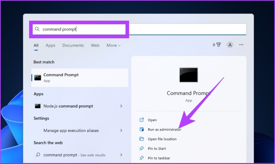The image size is (275, 164).
Task: Click the Command Prompt icon in Best match
Action: point(38,77)
